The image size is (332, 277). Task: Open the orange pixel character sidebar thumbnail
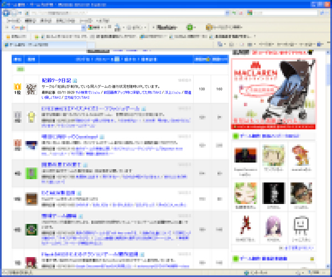(x=301, y=155)
